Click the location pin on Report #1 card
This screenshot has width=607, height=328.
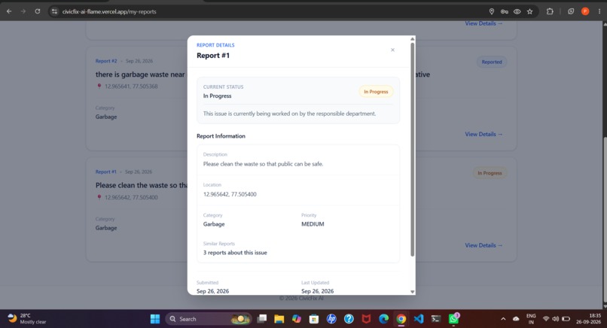click(x=99, y=197)
